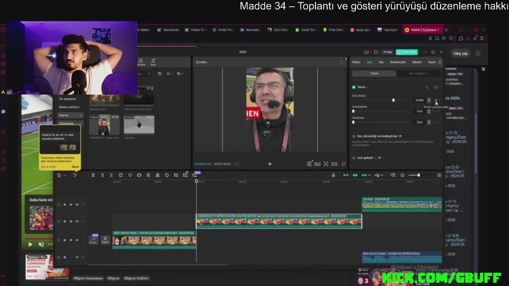Select the Temel sub-tab
The width and height of the screenshot is (509, 286).
pos(374,73)
